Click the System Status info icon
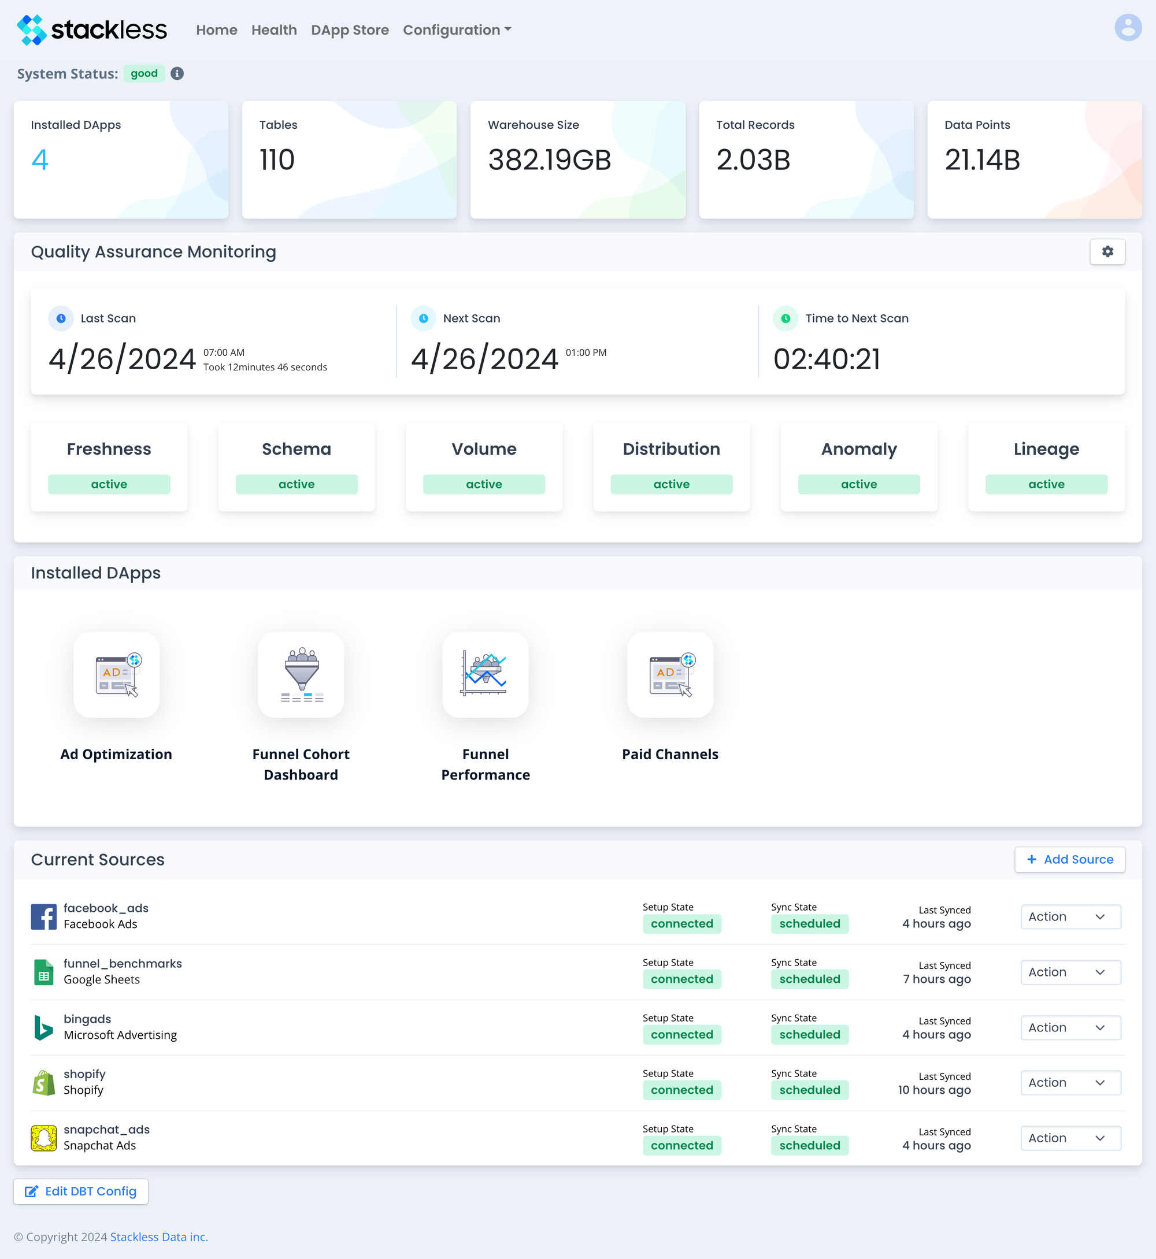Screen dimensions: 1156x1259 point(176,73)
